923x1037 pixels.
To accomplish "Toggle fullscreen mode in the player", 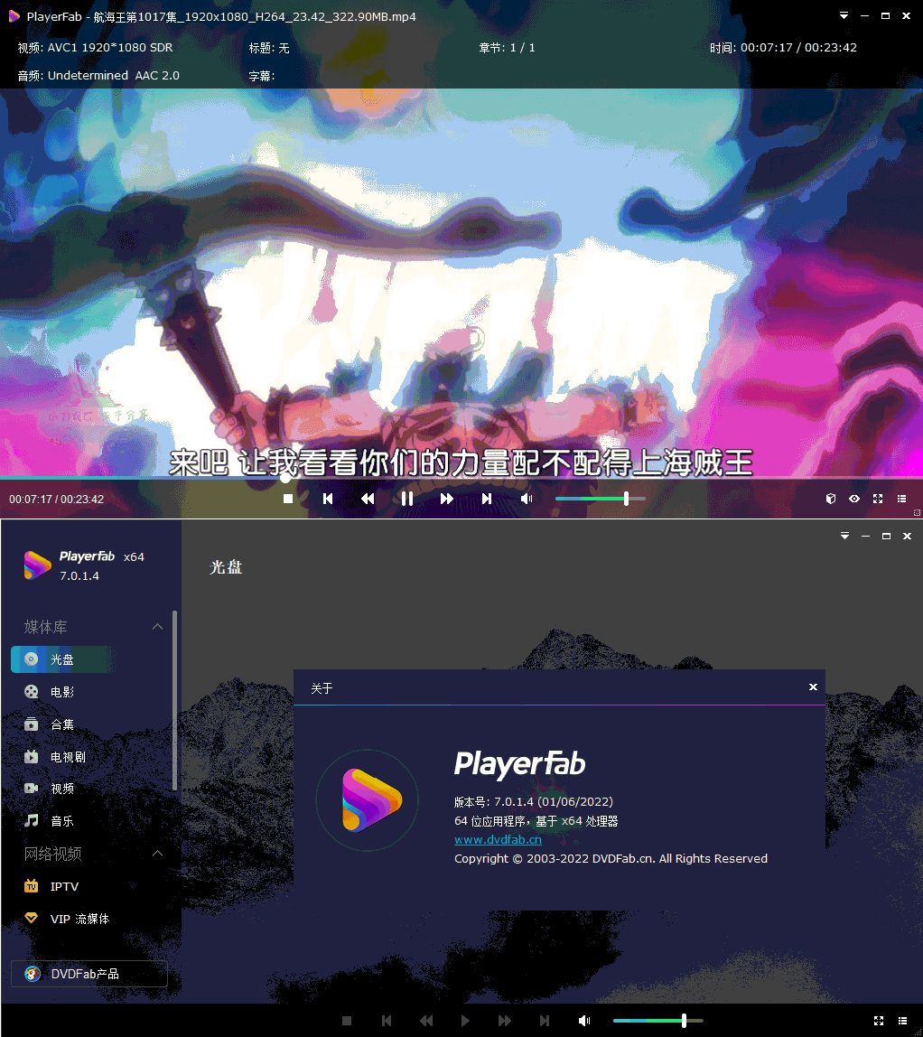I will pyautogui.click(x=877, y=499).
